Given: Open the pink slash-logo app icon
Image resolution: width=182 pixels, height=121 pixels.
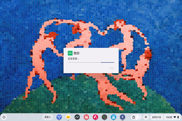Looking at the screenshot, I should [95, 117].
